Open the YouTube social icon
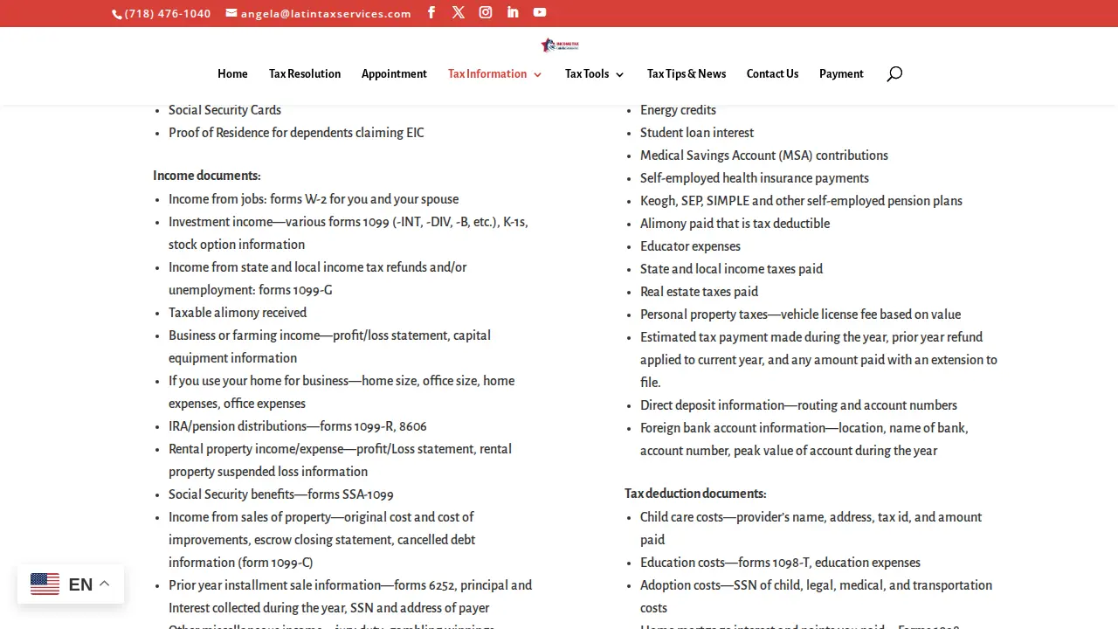Image resolution: width=1118 pixels, height=629 pixels. coord(540,12)
